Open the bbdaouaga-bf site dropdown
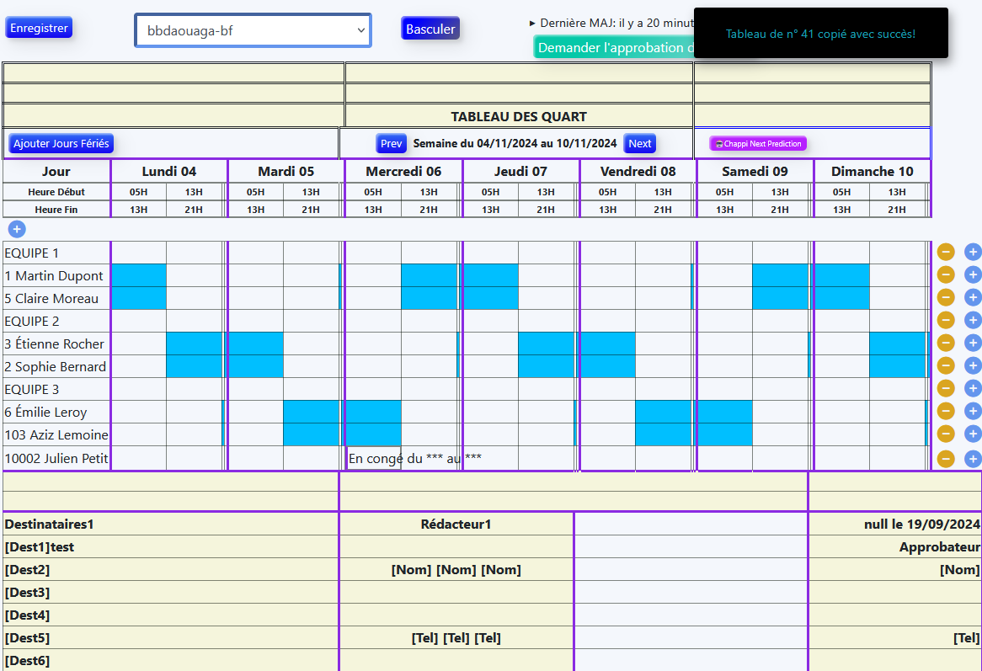The height and width of the screenshot is (671, 982). click(253, 30)
